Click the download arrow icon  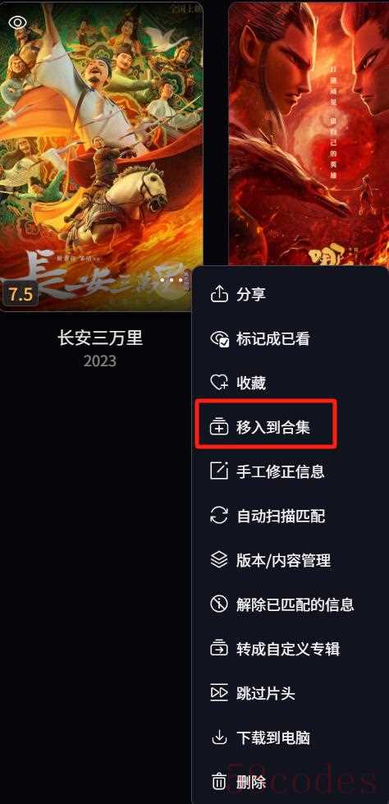point(219,737)
